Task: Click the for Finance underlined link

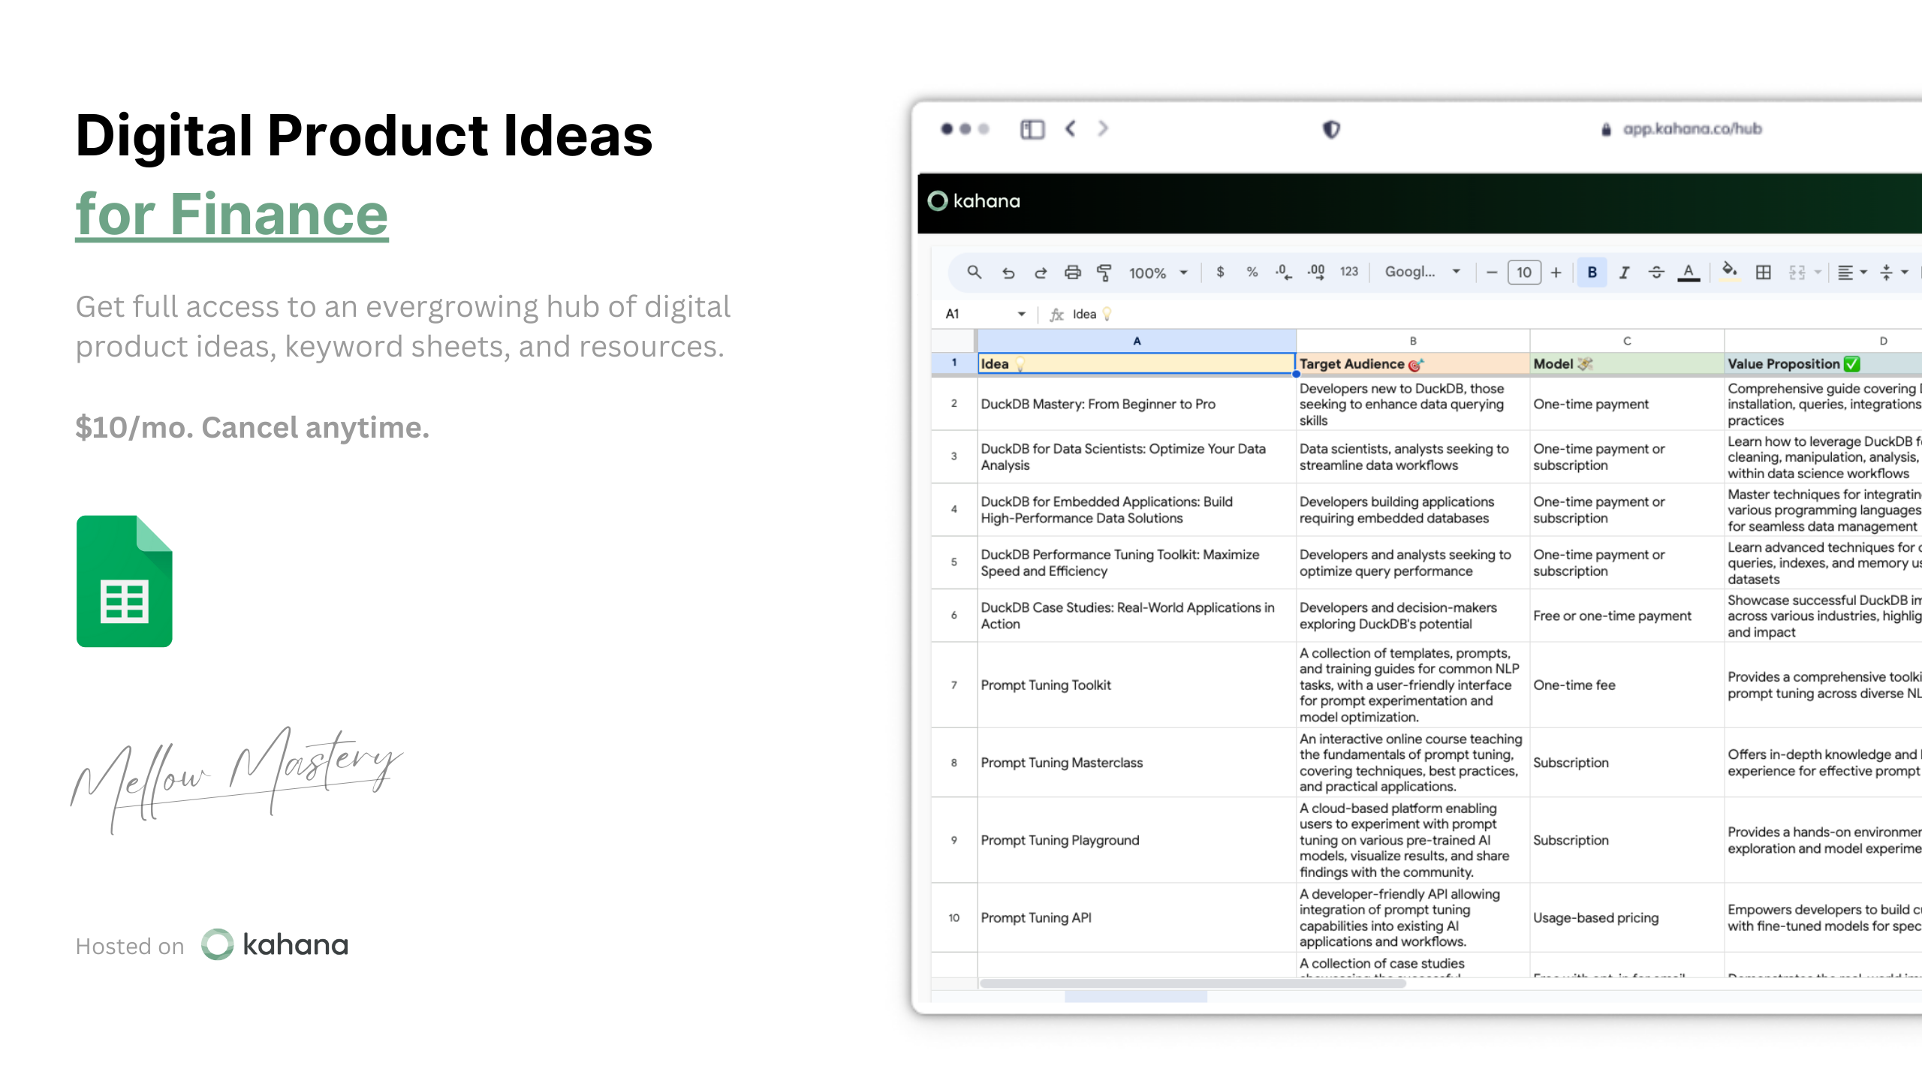Action: [x=232, y=215]
